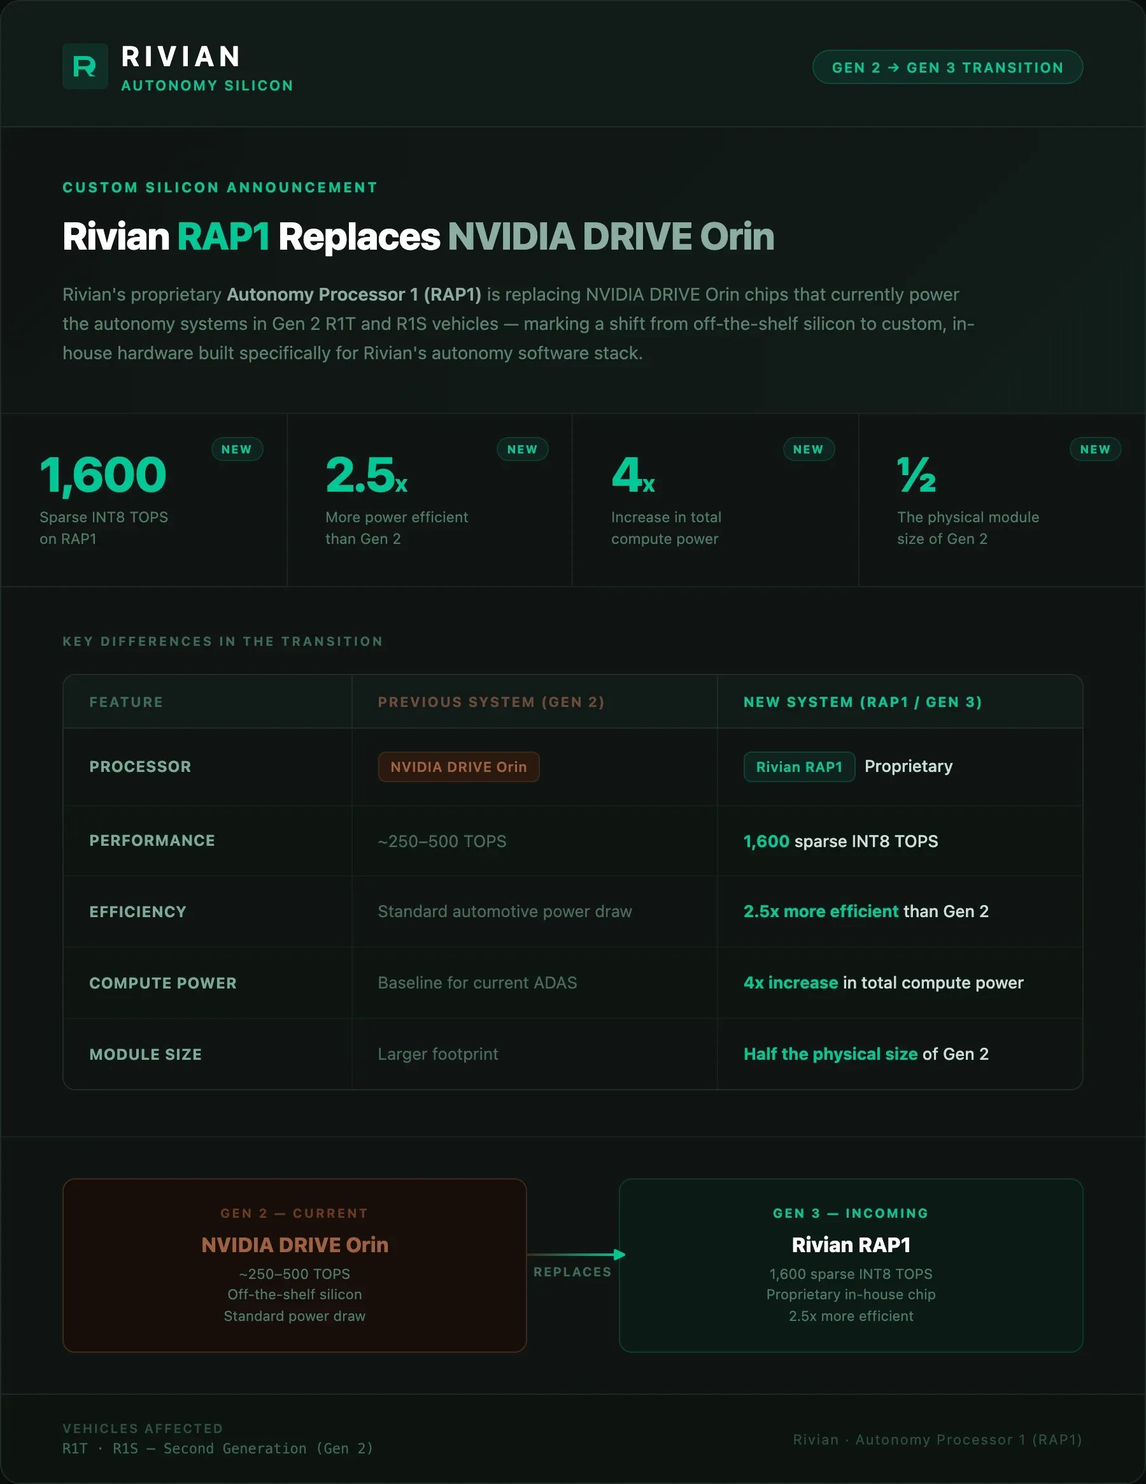Click the NVIDIA DRIVE Orin chip in table

click(x=458, y=766)
